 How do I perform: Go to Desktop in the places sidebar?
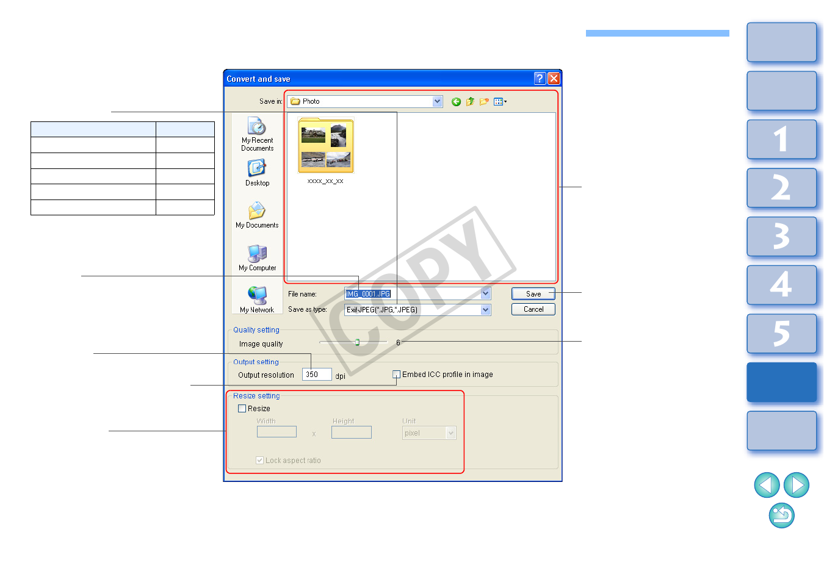tap(257, 173)
